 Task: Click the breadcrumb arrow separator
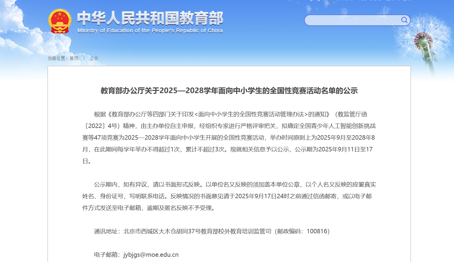click(x=84, y=59)
